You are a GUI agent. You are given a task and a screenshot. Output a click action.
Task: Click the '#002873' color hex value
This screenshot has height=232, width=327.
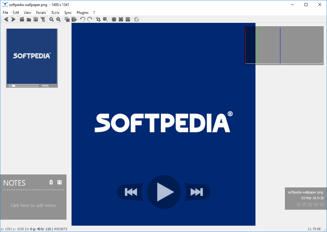(60, 229)
